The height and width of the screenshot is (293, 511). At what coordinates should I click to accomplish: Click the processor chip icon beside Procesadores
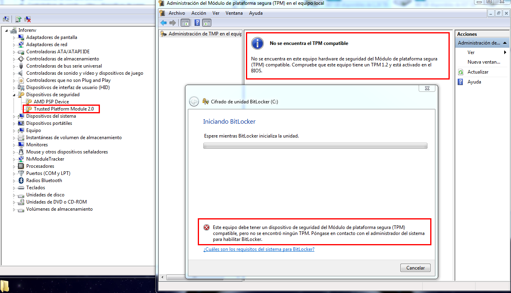(21, 166)
